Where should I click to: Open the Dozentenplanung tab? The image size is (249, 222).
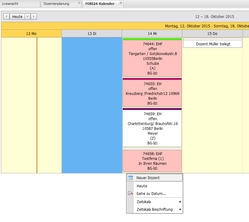pyautogui.click(x=56, y=4)
